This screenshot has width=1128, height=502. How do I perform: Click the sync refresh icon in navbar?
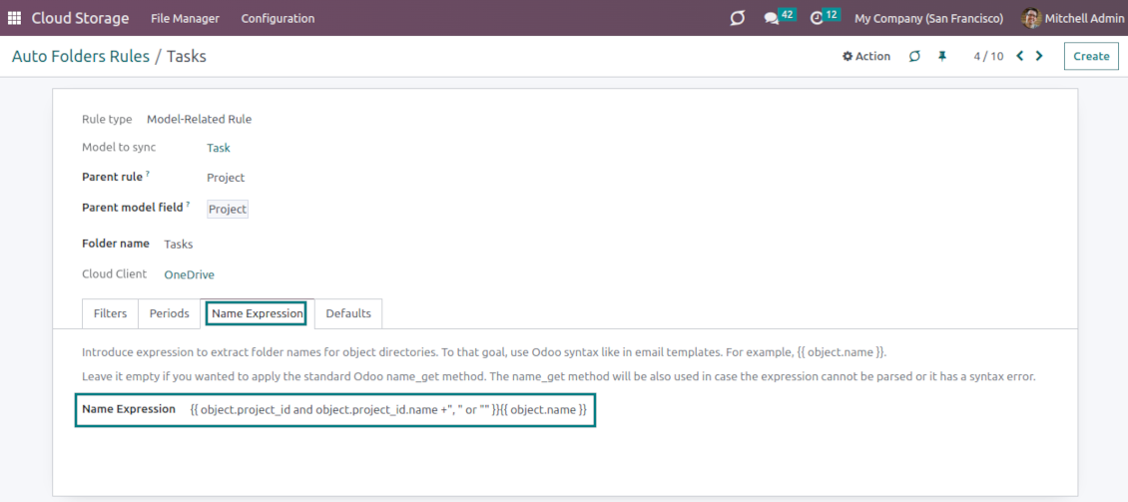[x=738, y=18]
